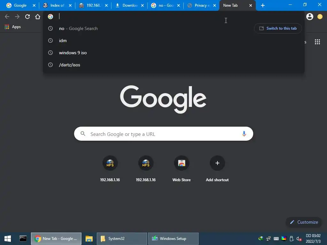Viewport: 327px width, 245px height.
Task: Select the 'idm' suggestion
Action: [173, 41]
